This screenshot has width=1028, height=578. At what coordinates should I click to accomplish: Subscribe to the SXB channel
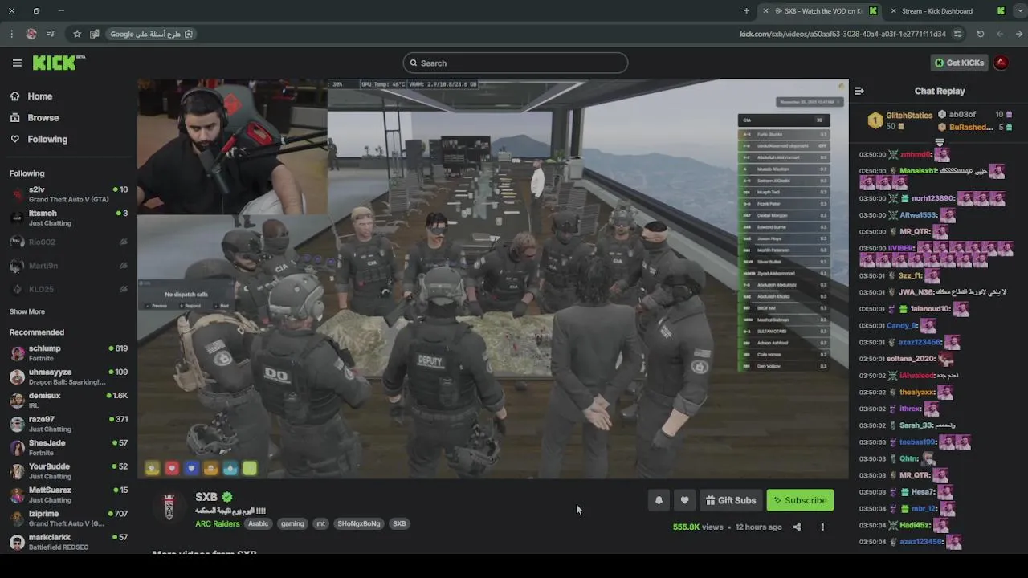(800, 500)
